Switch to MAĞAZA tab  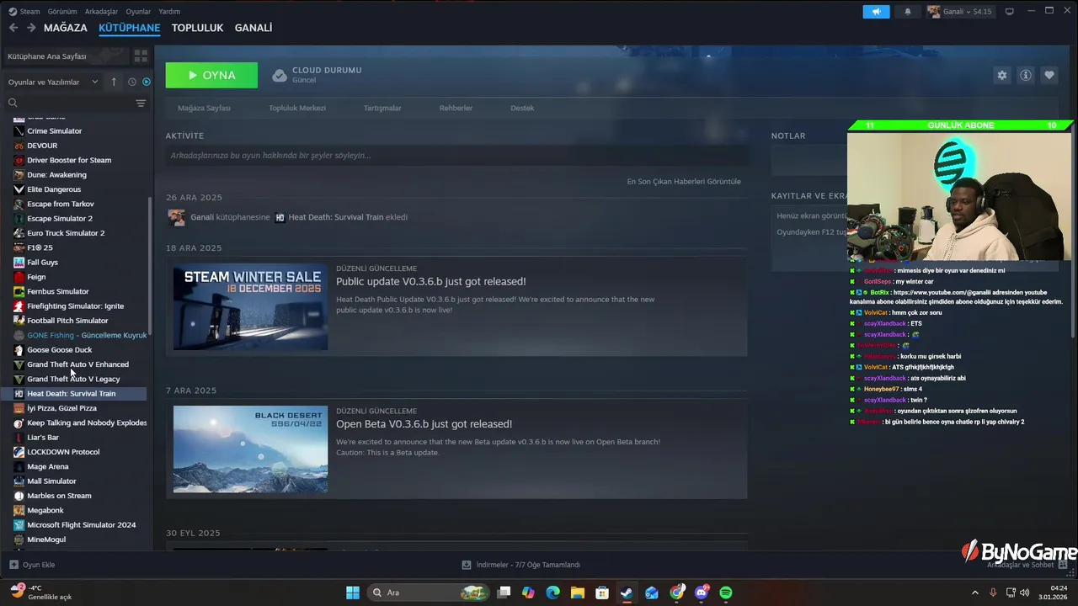pyautogui.click(x=66, y=28)
